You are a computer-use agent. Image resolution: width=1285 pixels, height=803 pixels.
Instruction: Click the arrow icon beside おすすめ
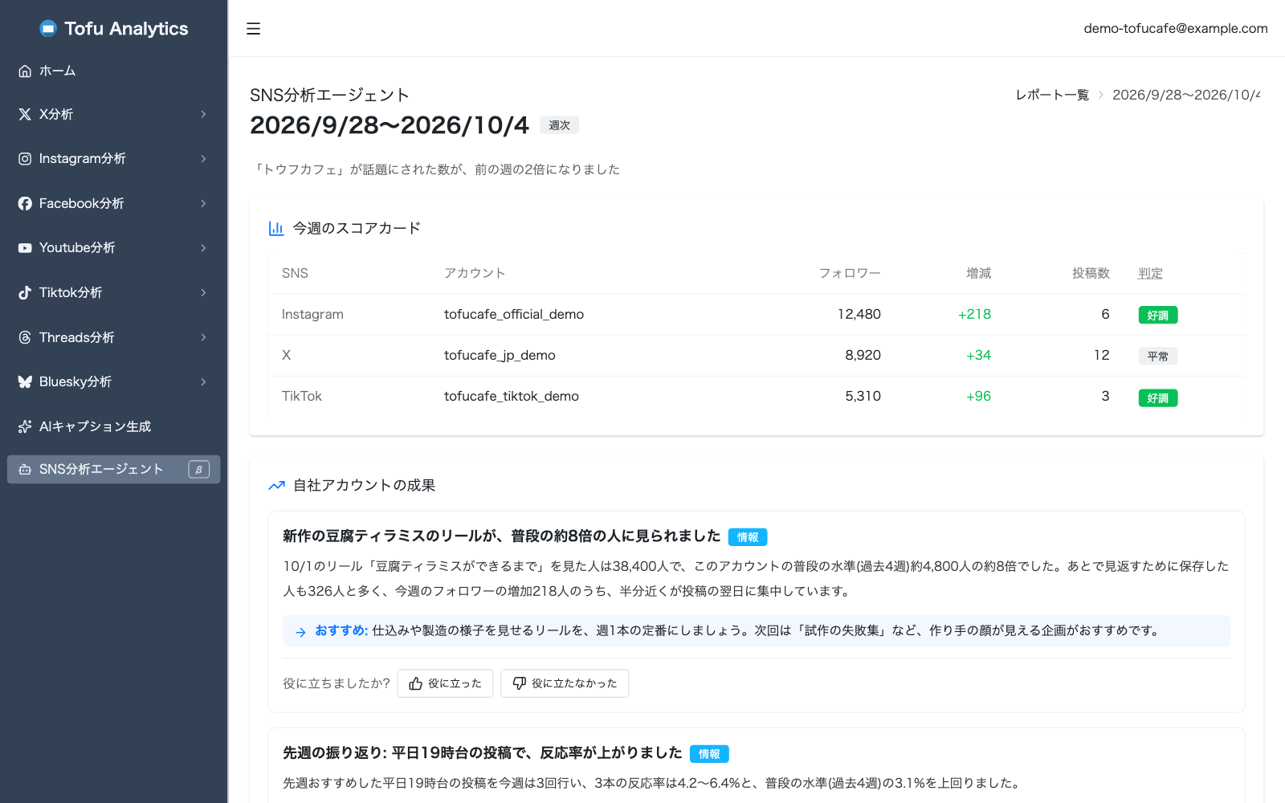point(300,632)
